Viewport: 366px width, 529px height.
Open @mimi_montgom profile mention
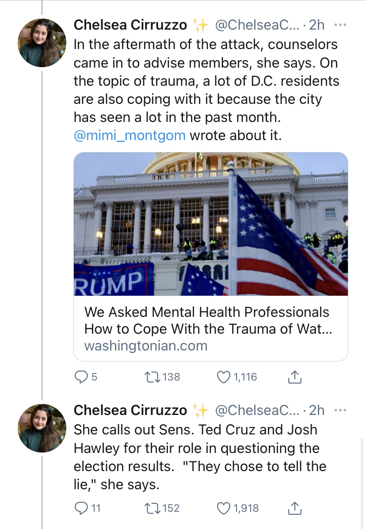click(130, 135)
